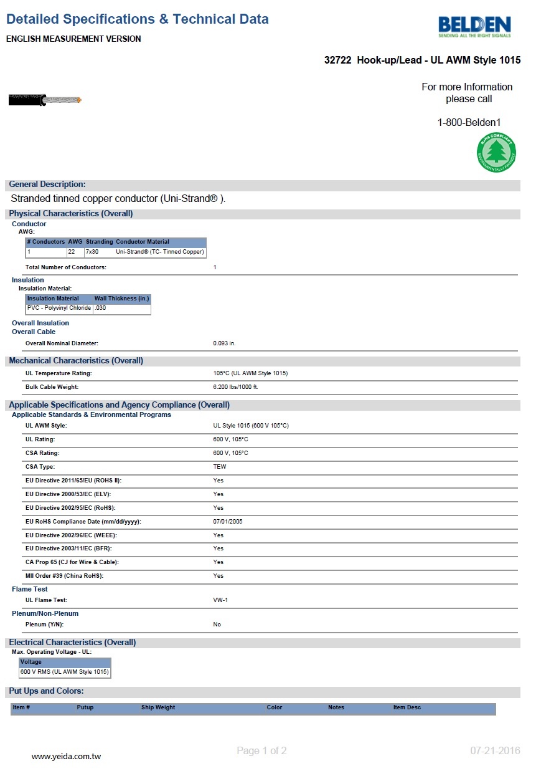Image resolution: width=536 pixels, height=771 pixels.
Task: Click the 'Plenum (Y/N):' label
Action: 44,625
